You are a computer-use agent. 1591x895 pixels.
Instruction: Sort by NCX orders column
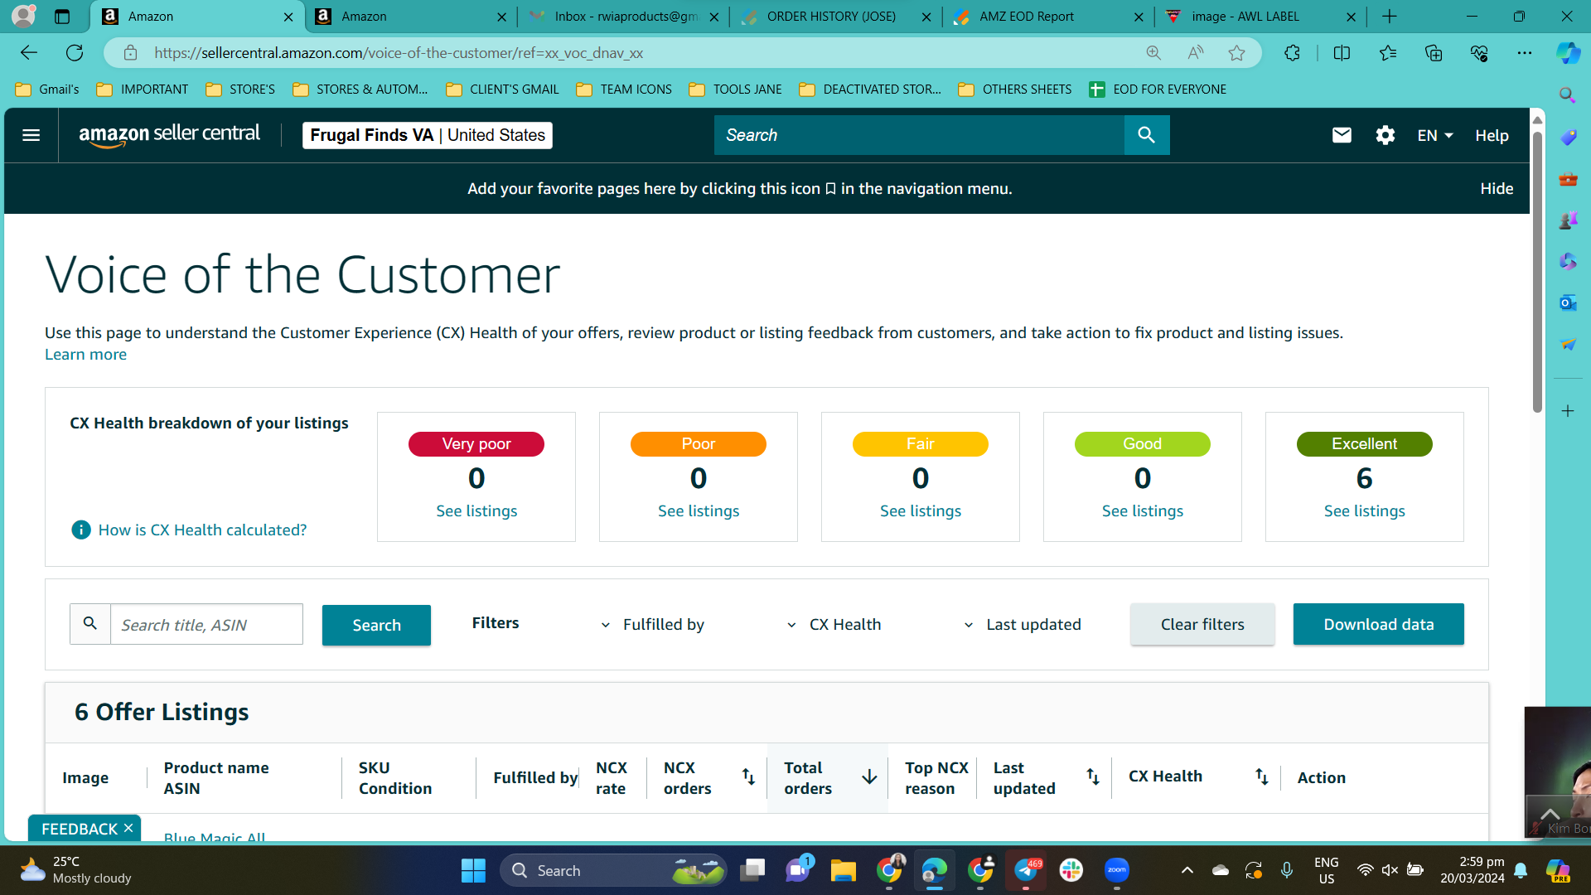(x=748, y=776)
